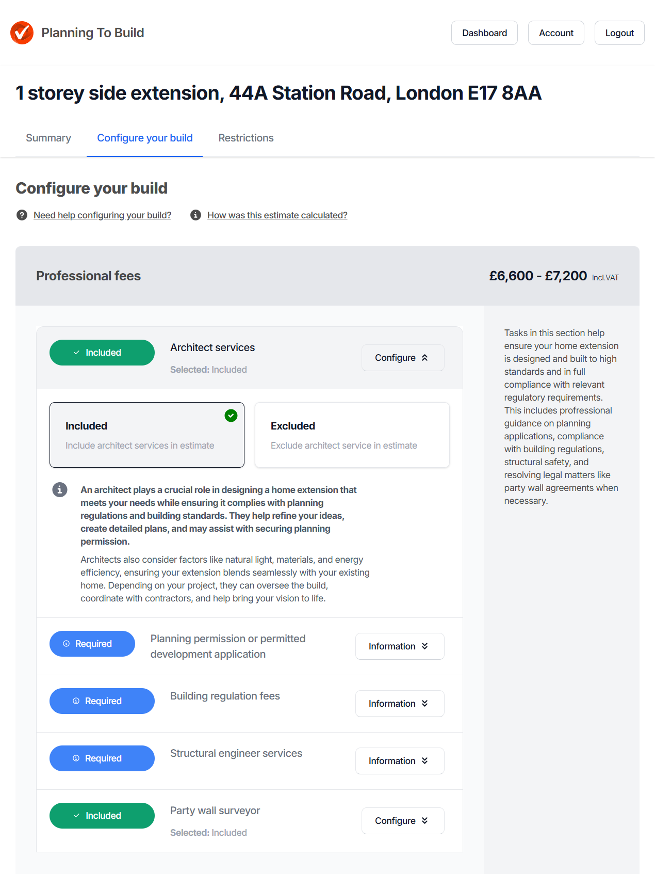Select the Excluded architect services option

[x=352, y=435]
